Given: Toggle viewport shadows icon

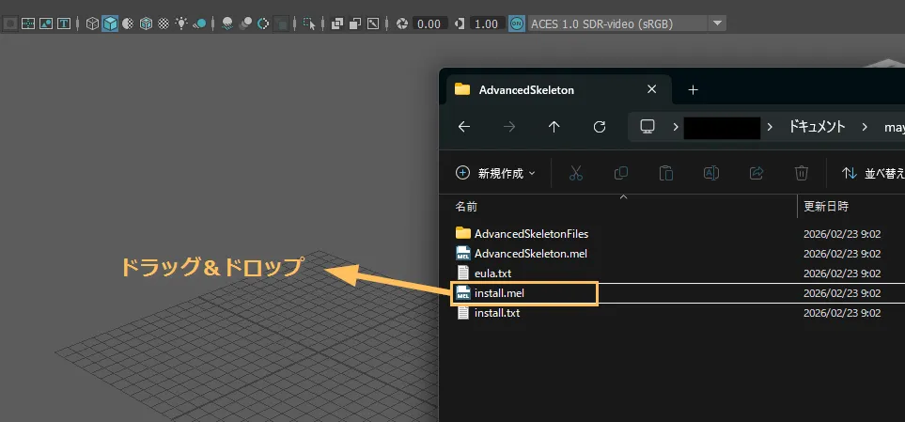Looking at the screenshot, I should pos(199,23).
